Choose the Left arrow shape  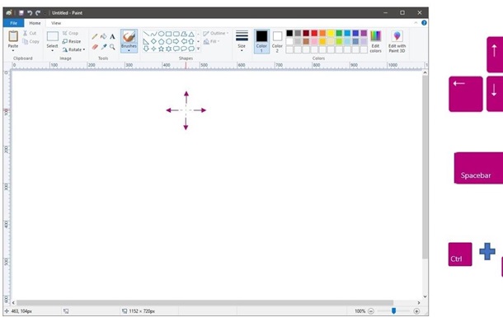(x=184, y=42)
